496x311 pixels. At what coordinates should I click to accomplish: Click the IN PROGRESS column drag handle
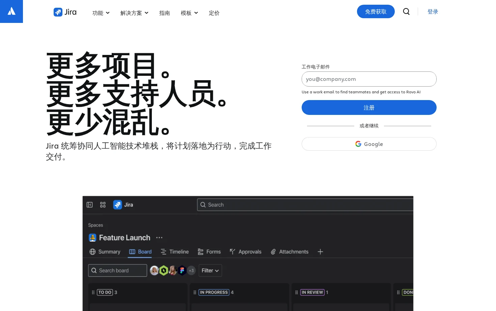(195, 292)
